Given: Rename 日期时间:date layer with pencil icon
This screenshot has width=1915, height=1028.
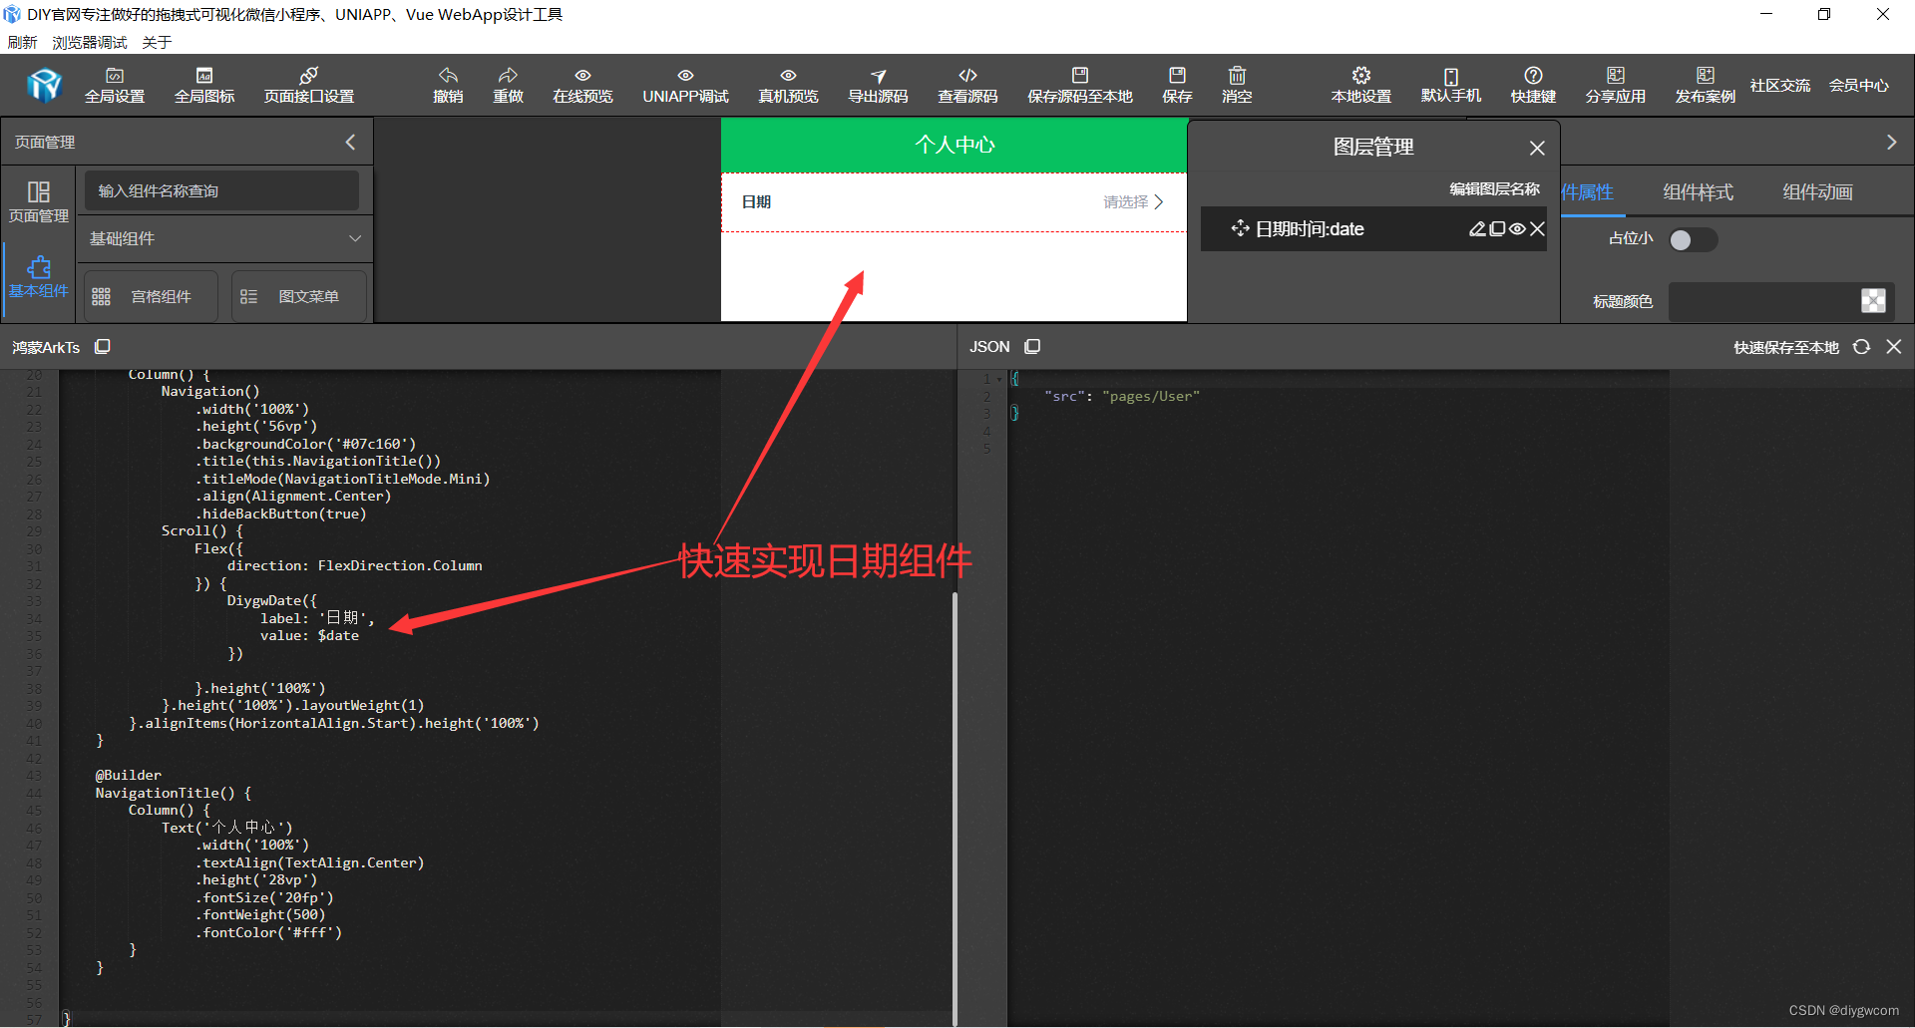Looking at the screenshot, I should point(1477,229).
